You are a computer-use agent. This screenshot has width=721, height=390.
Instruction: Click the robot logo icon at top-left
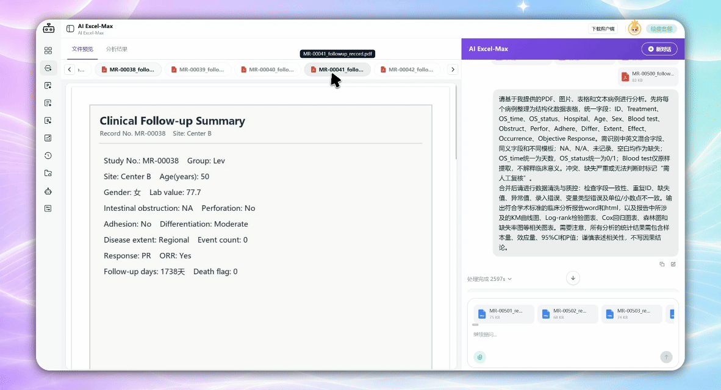point(49,29)
